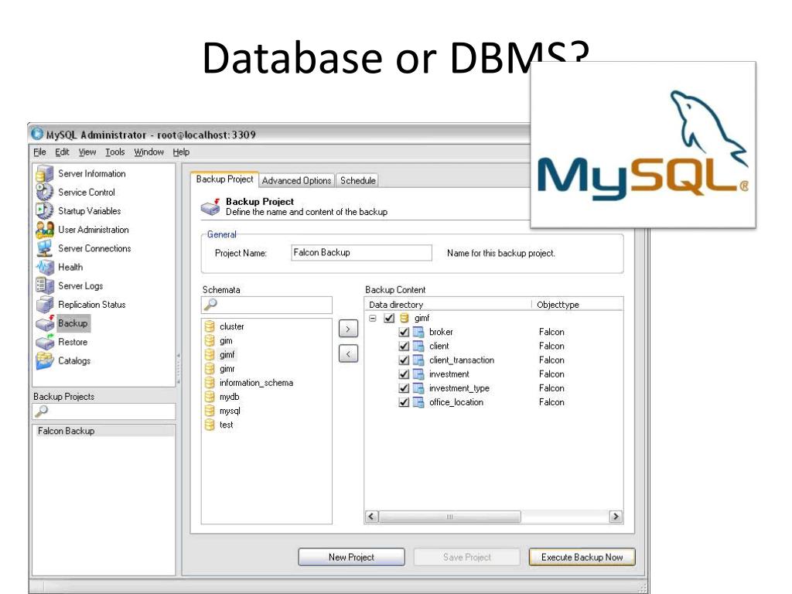Click the Data directory column header

pos(448,305)
